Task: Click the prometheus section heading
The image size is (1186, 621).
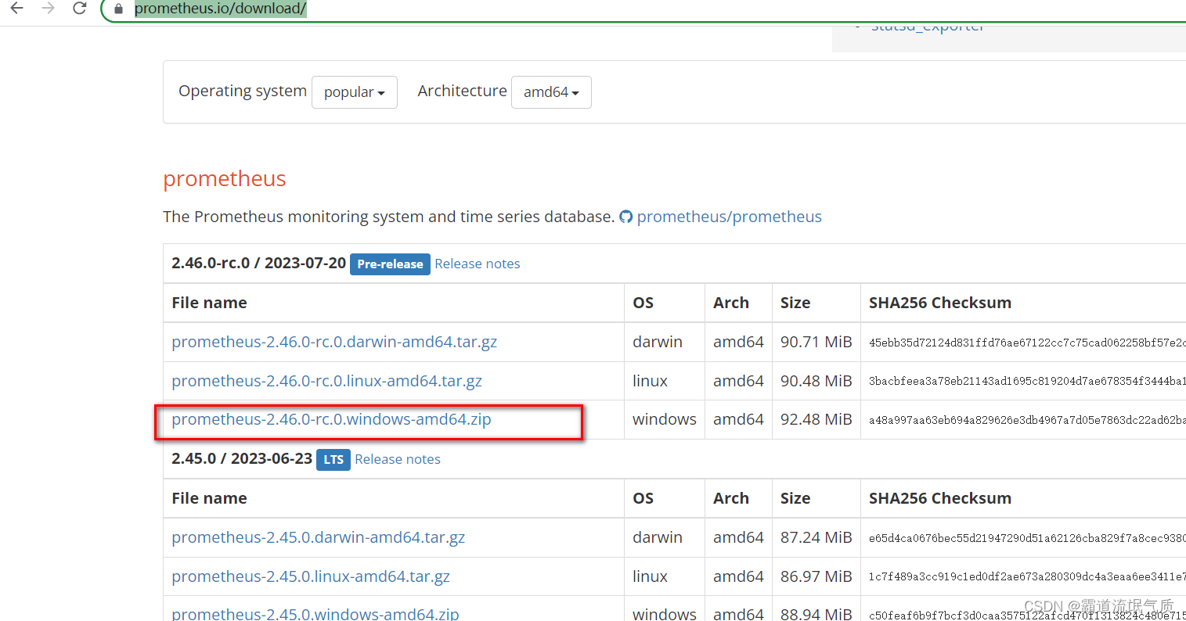Action: 225,178
